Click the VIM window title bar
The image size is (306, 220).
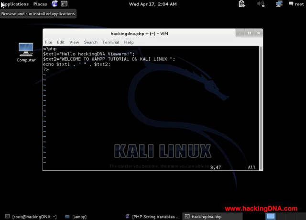point(139,33)
